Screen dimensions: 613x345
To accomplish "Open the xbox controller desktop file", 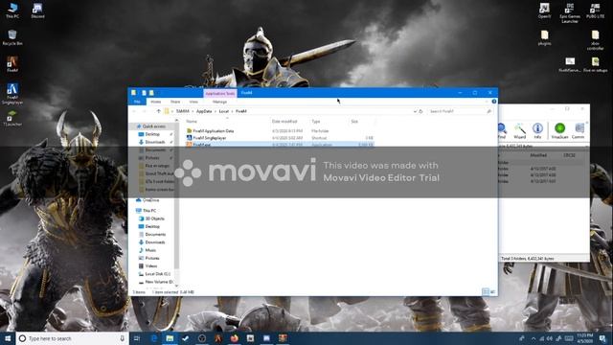I will pyautogui.click(x=595, y=40).
